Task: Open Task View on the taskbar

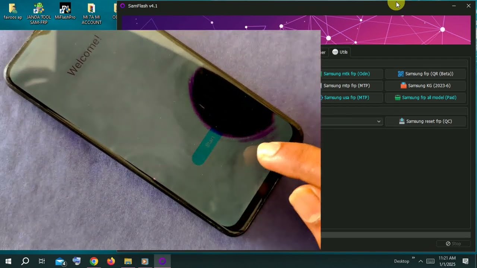Action: click(x=42, y=261)
